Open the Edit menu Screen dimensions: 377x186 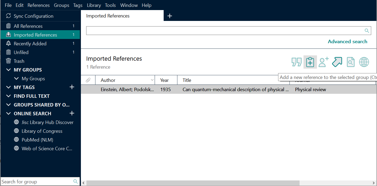20,5
